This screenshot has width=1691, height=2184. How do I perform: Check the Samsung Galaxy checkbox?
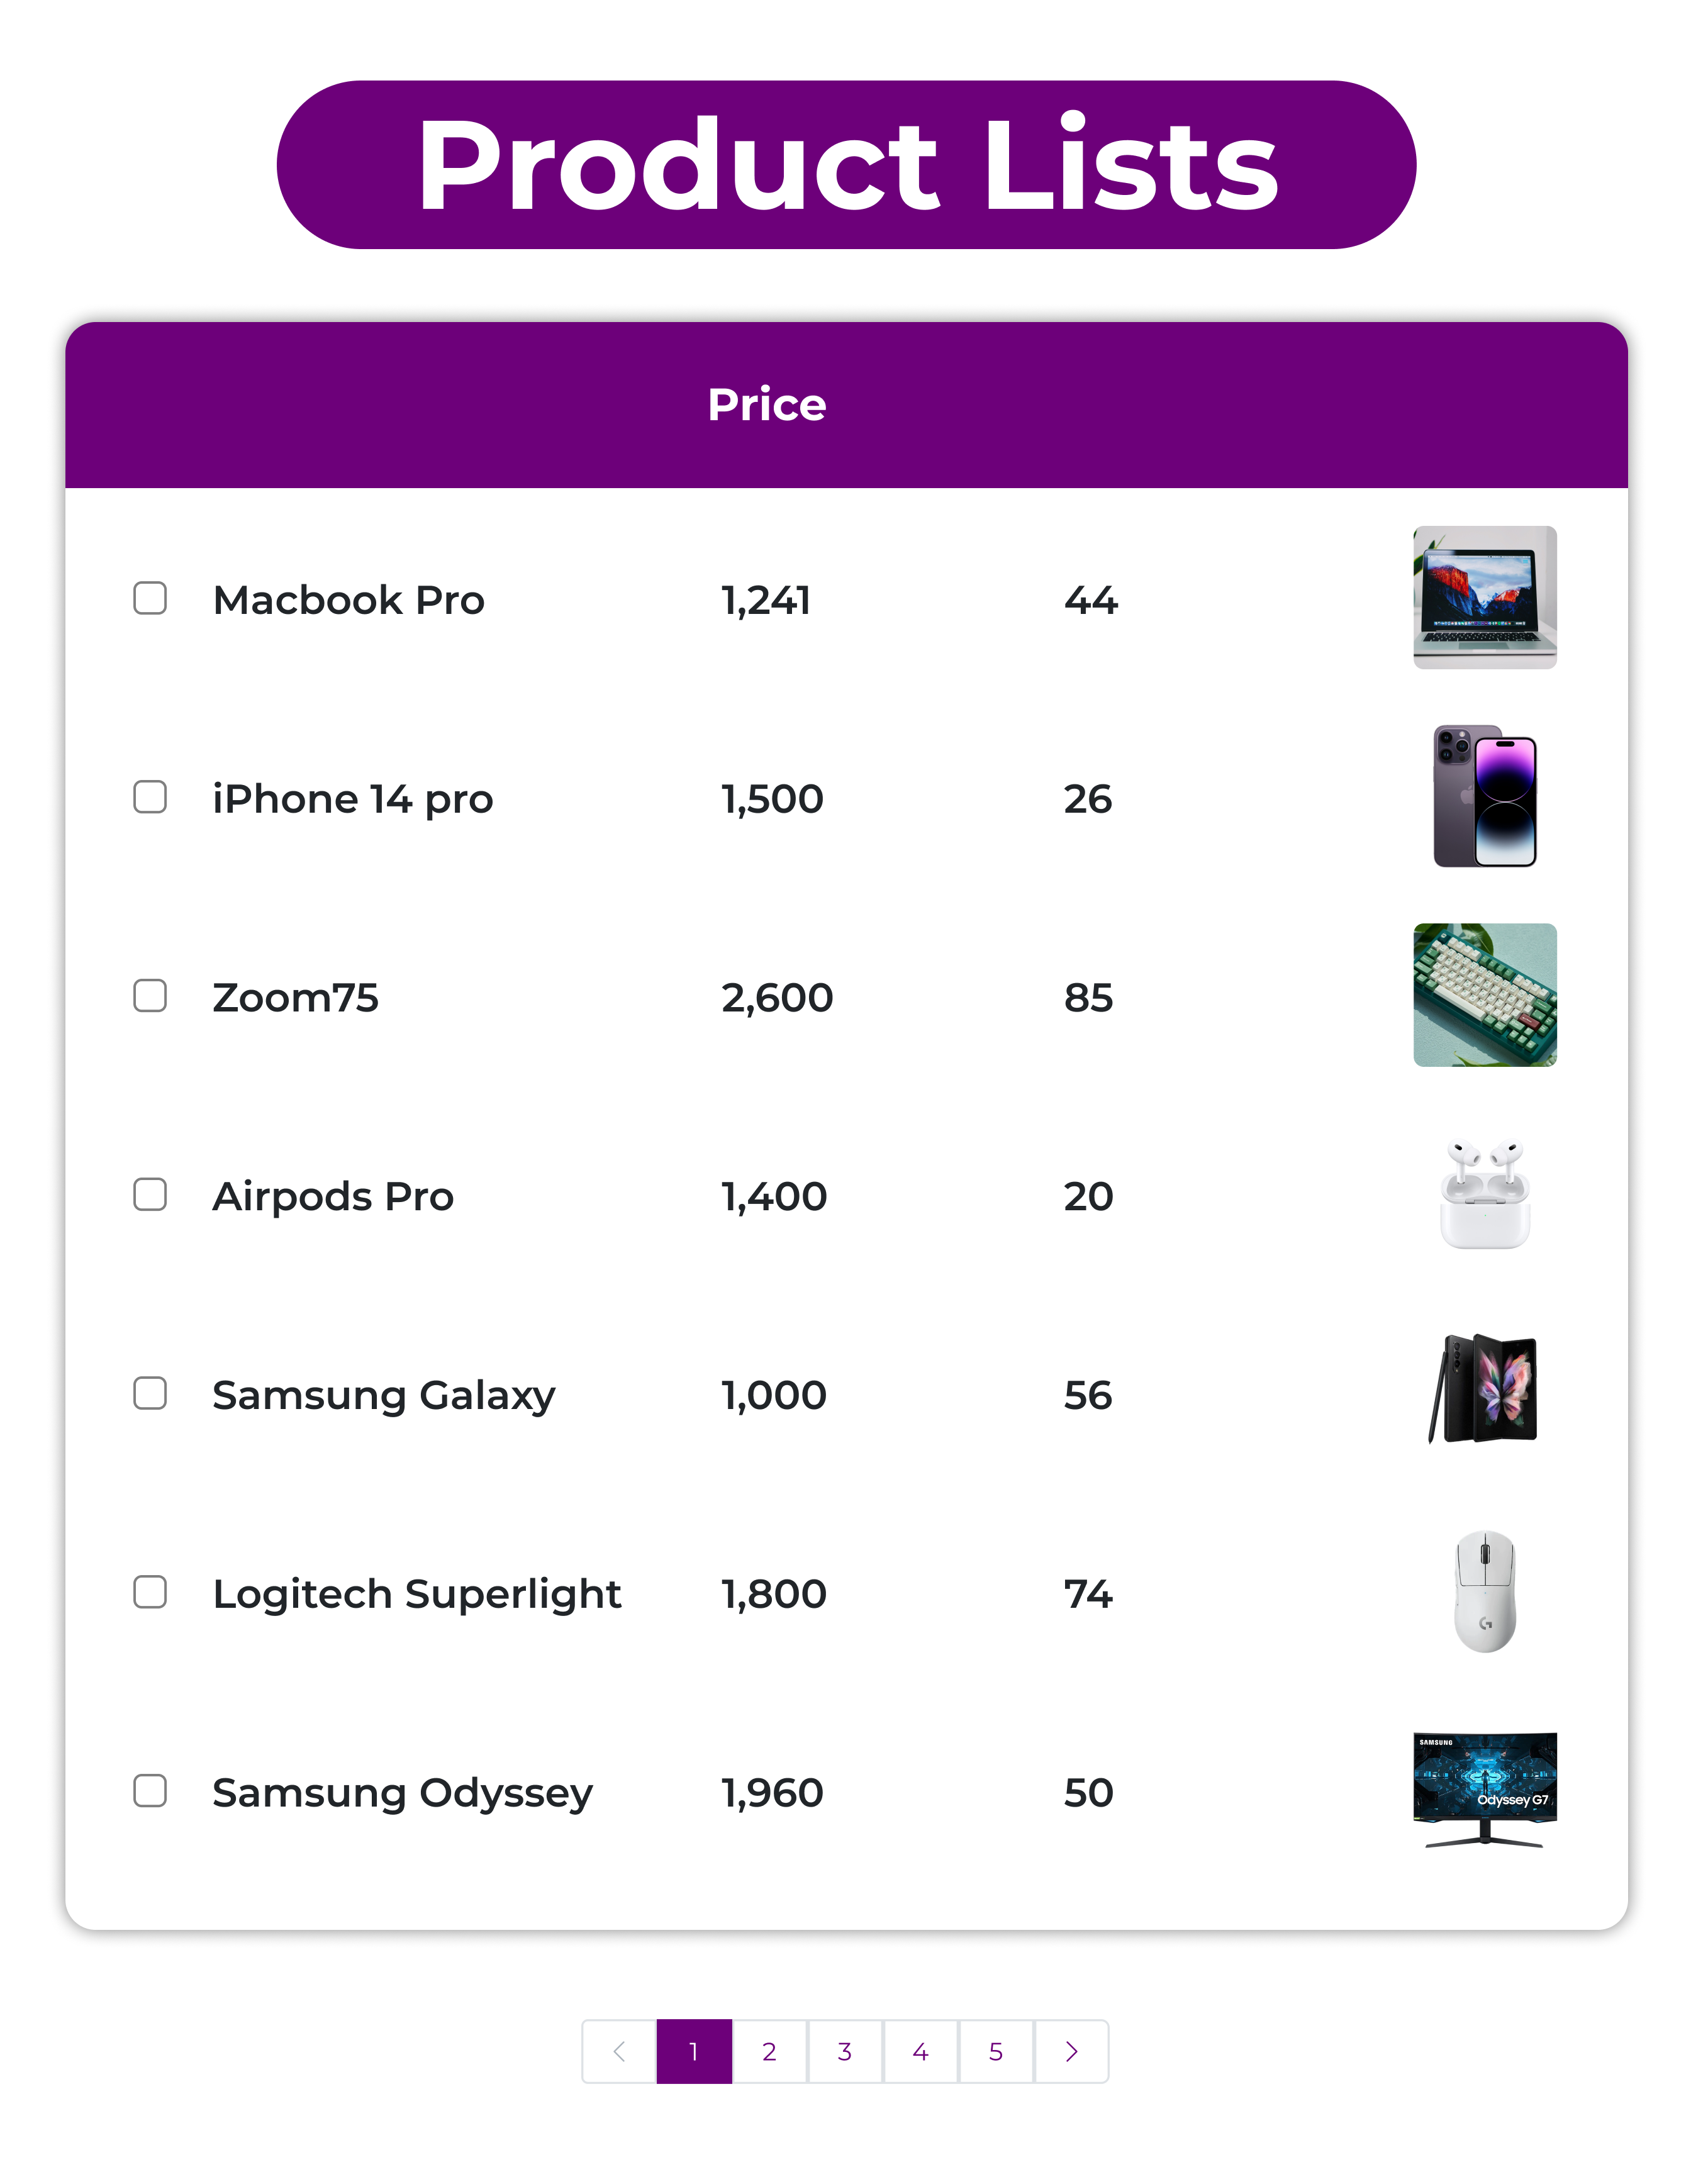tap(150, 1393)
